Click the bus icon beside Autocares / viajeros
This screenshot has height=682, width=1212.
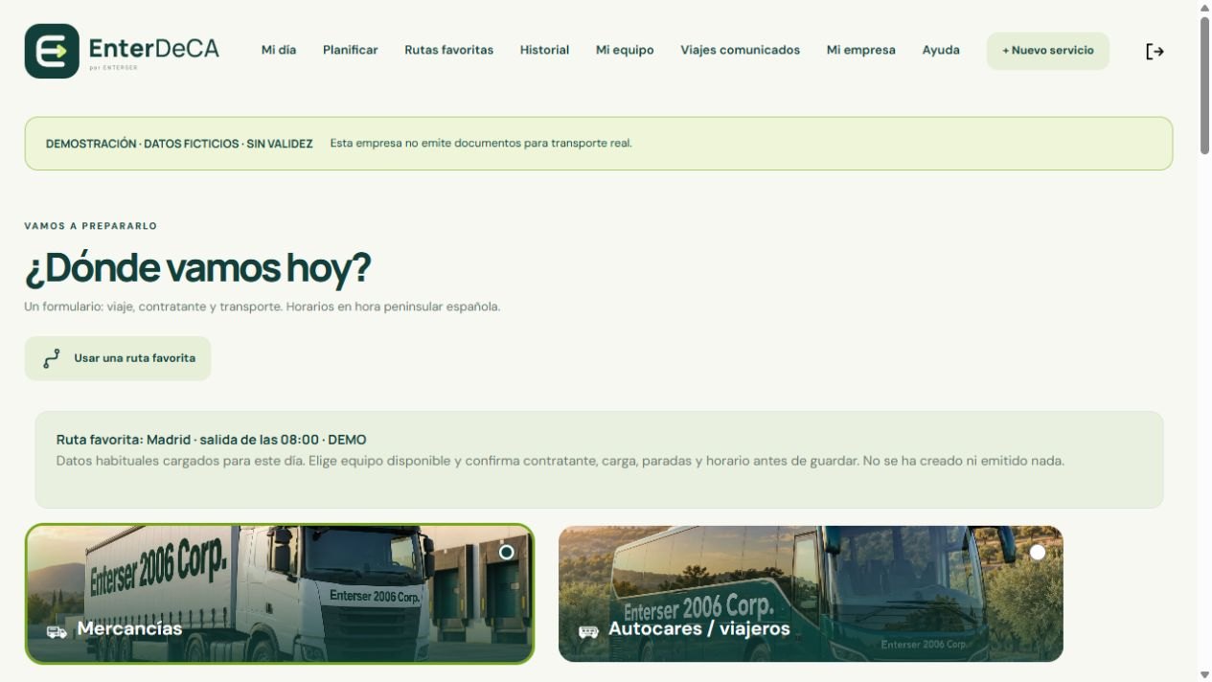coord(588,631)
